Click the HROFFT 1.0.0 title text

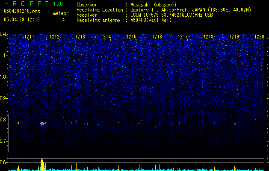[33, 3]
